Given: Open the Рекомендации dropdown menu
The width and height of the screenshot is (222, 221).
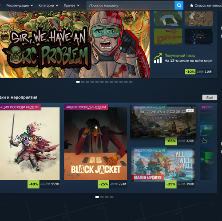Looking at the screenshot, I should click(20, 6).
